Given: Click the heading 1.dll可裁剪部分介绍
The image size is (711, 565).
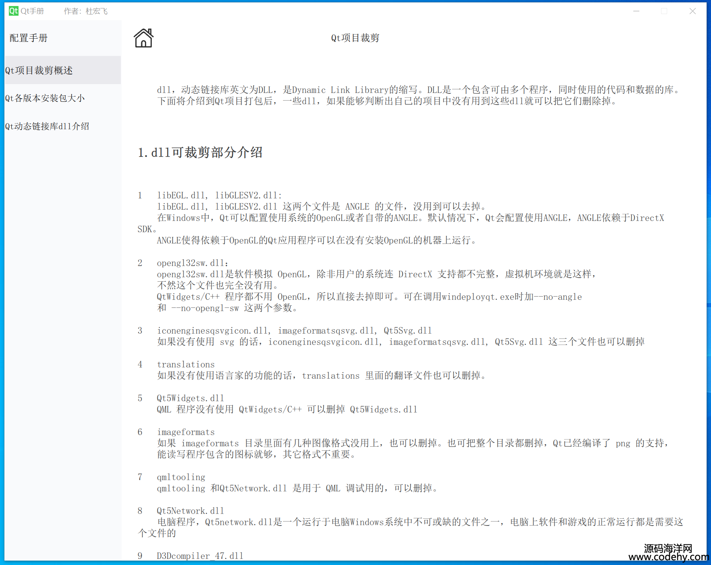Looking at the screenshot, I should click(200, 153).
